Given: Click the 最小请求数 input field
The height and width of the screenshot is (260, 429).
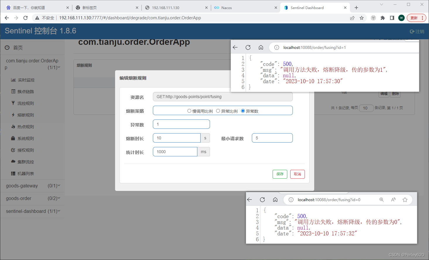Looking at the screenshot, I should 272,138.
